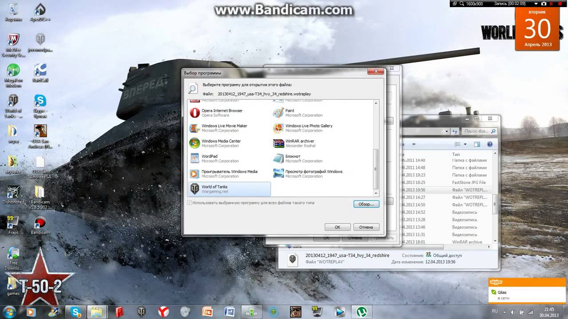Open McAfee Security Scan desktop icon
568x319 pixels.
coord(13,46)
